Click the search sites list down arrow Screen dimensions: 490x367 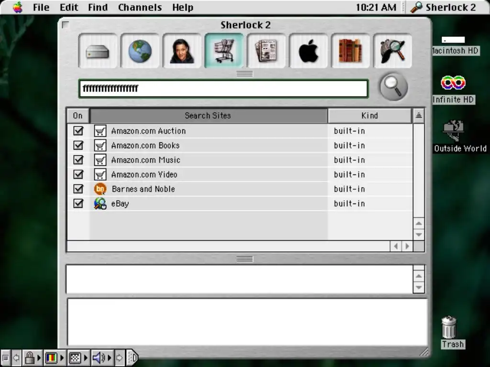point(419,234)
